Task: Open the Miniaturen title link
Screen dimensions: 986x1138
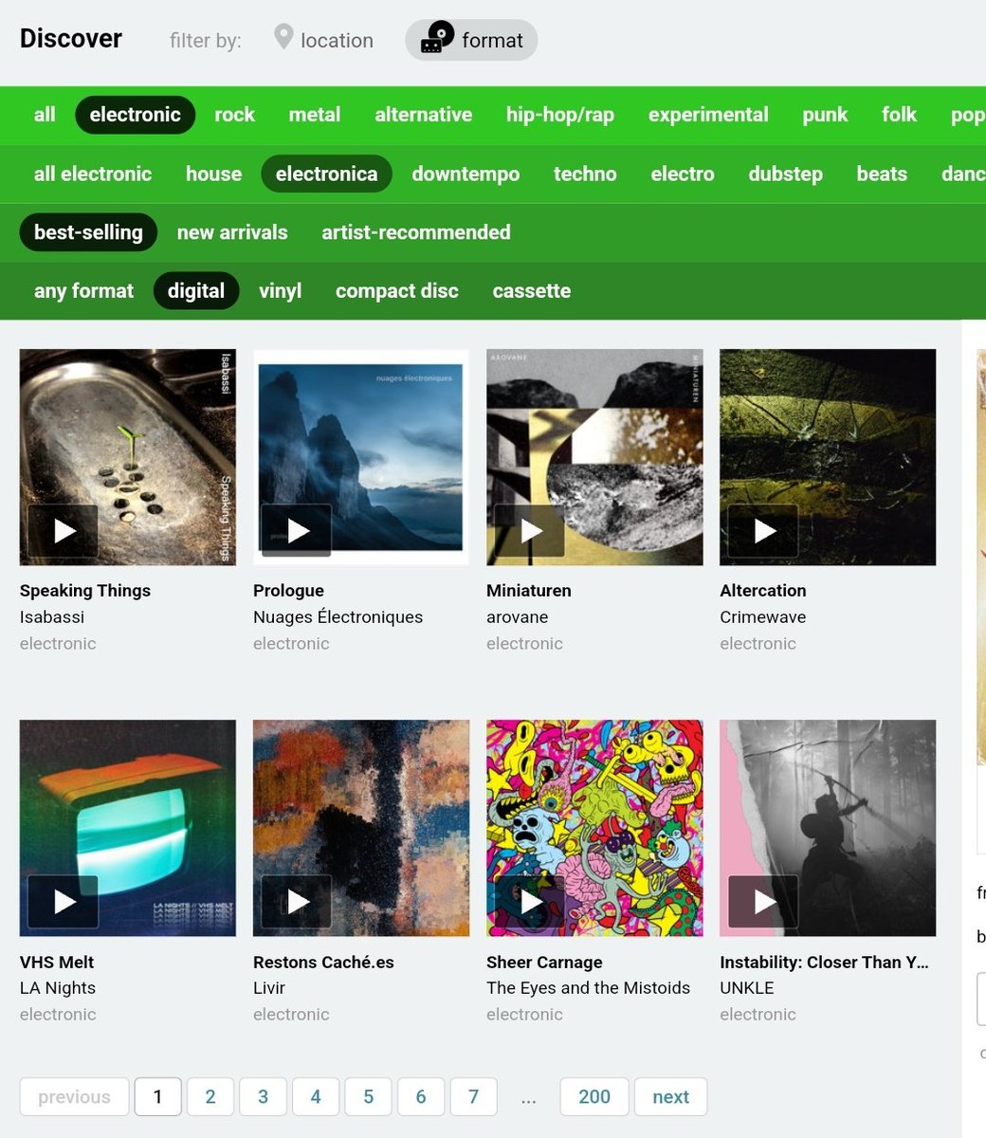Action: [x=529, y=591]
